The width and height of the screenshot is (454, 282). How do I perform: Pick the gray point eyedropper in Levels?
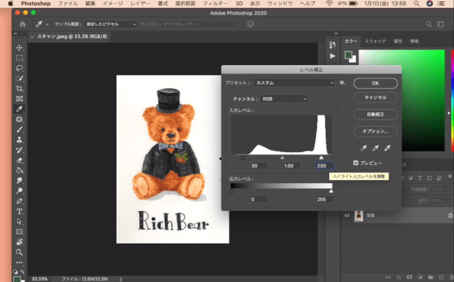click(376, 148)
